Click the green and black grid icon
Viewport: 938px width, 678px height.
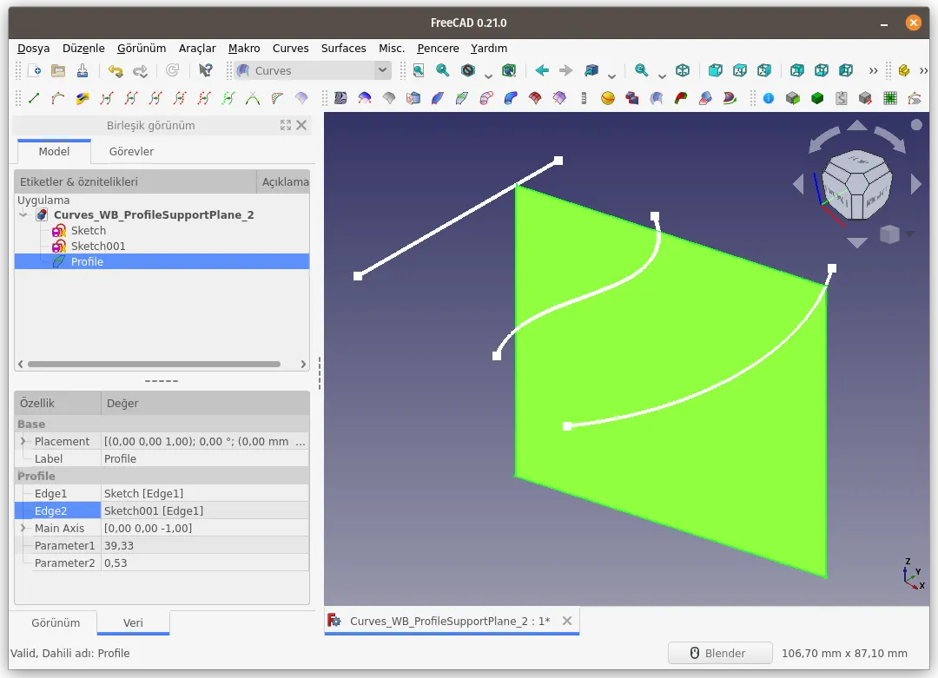pos(890,98)
